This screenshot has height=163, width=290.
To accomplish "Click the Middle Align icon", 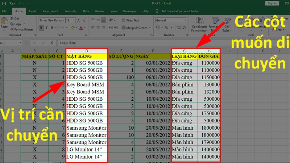I will pos(98,20).
